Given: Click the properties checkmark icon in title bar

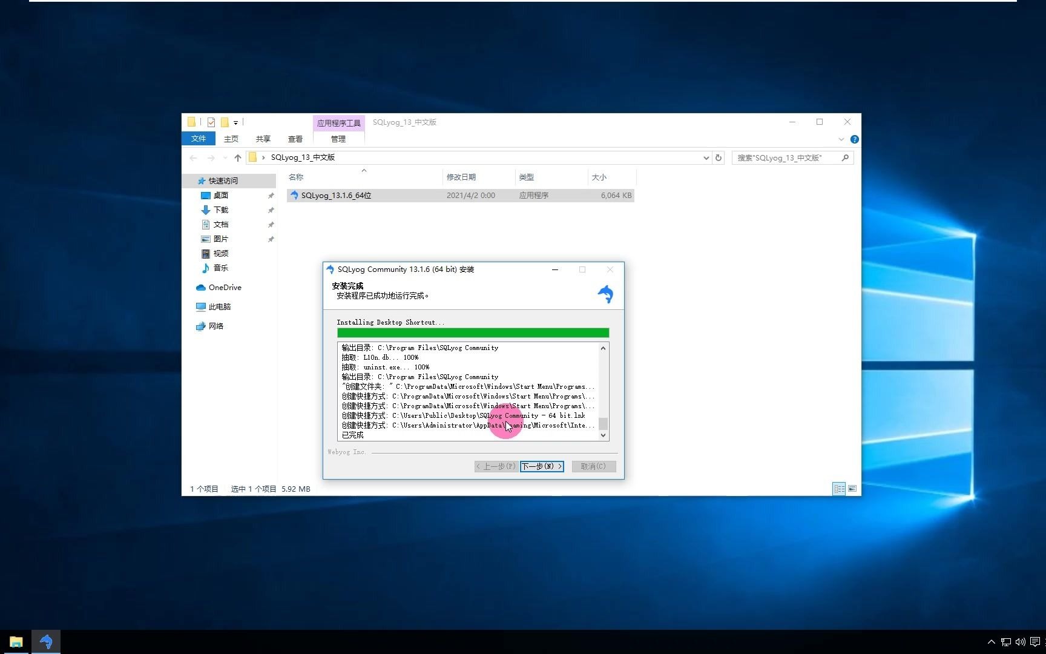Looking at the screenshot, I should point(211,122).
